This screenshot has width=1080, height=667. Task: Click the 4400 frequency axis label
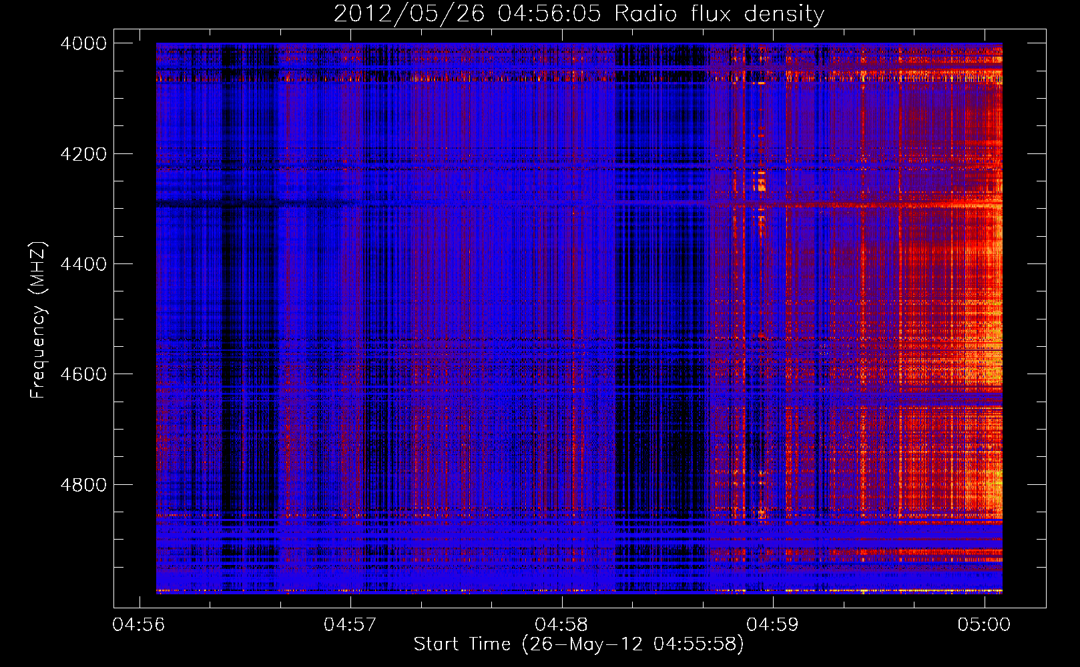pyautogui.click(x=83, y=264)
